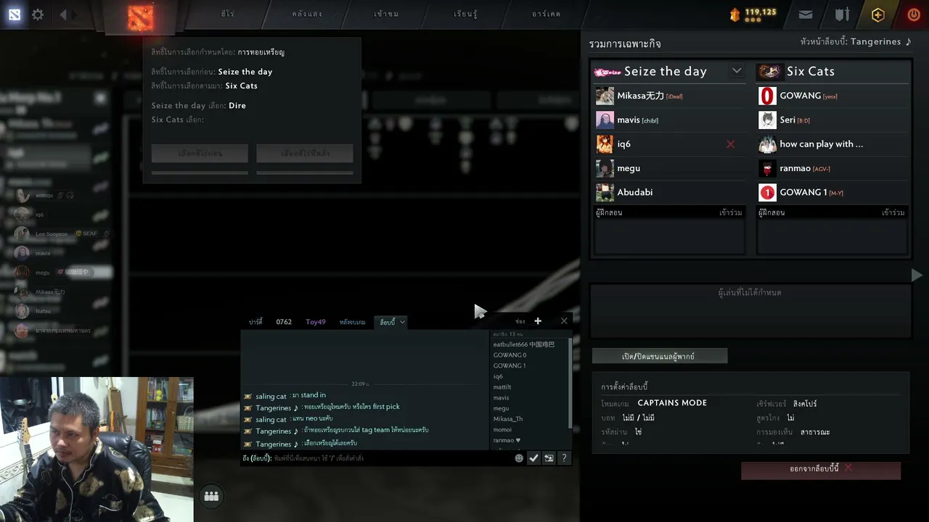Click GOWANG 1's red circle avatar
The width and height of the screenshot is (929, 522).
tap(767, 192)
